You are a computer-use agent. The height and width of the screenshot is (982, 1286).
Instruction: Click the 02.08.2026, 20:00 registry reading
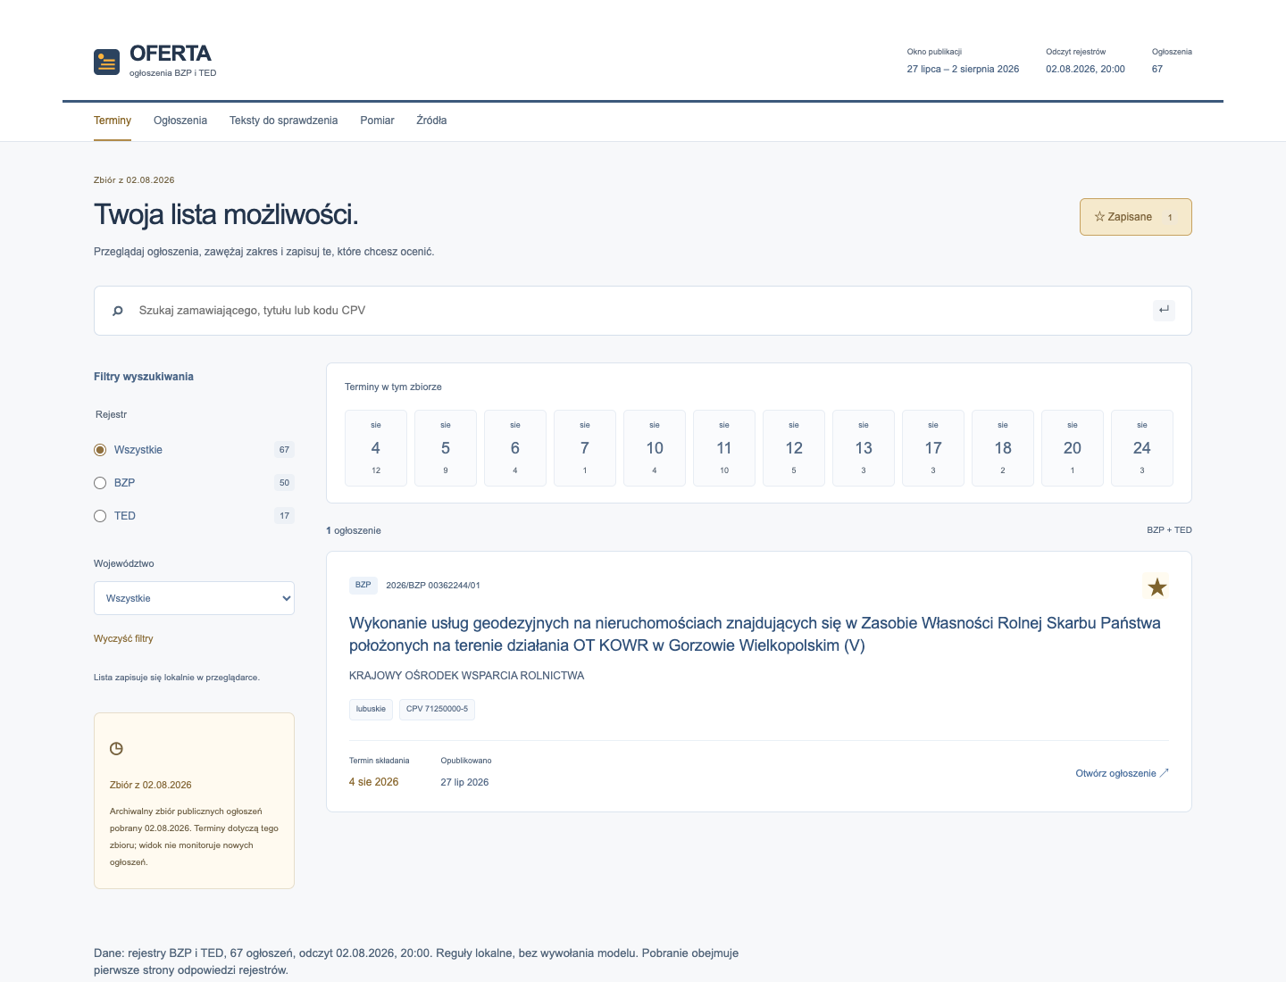point(1085,69)
